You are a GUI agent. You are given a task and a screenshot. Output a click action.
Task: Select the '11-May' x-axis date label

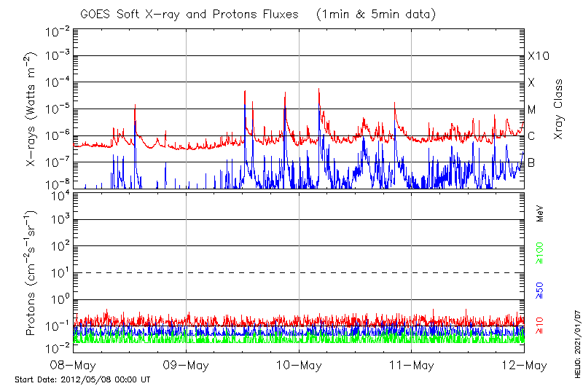coord(412,364)
